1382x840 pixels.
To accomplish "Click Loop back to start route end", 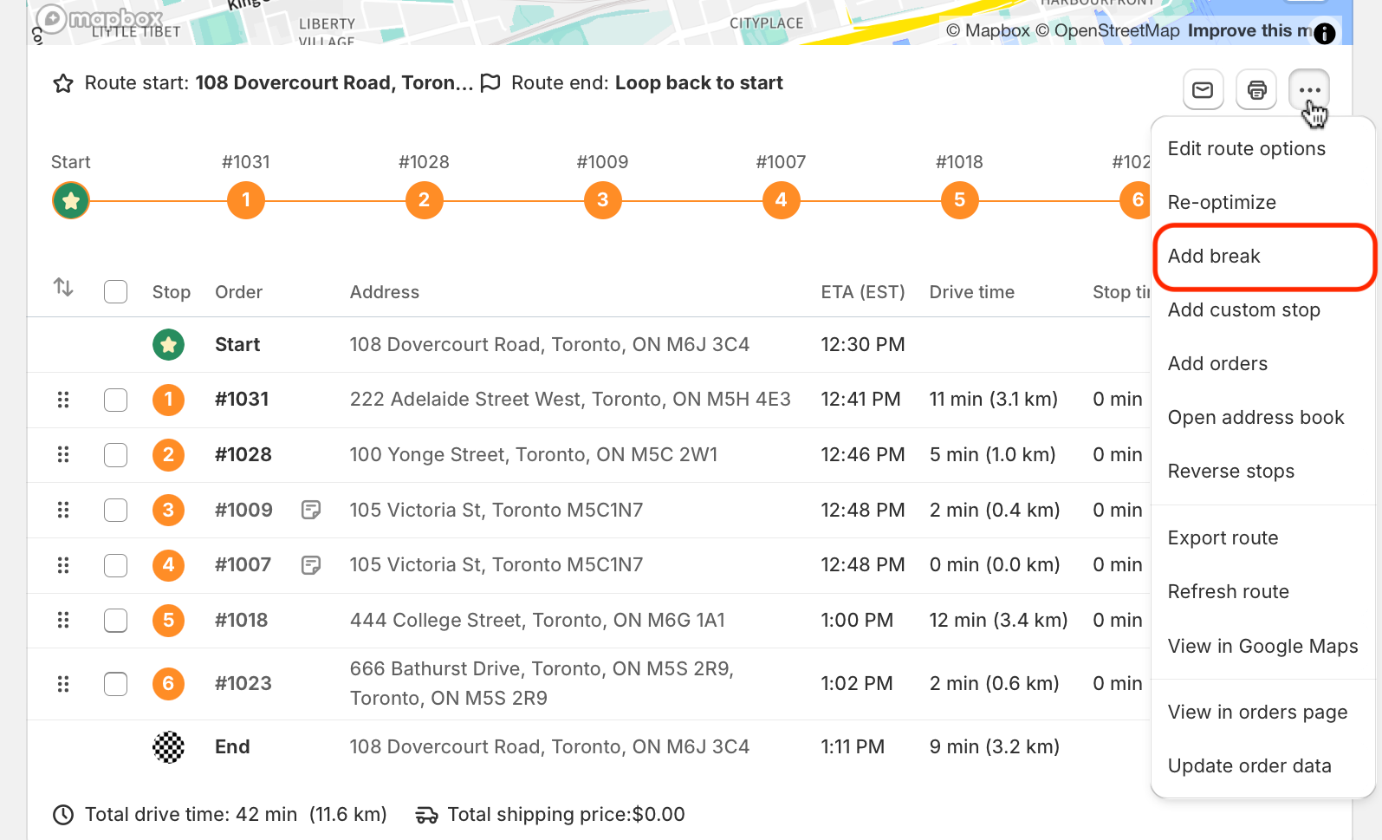I will 699,83.
